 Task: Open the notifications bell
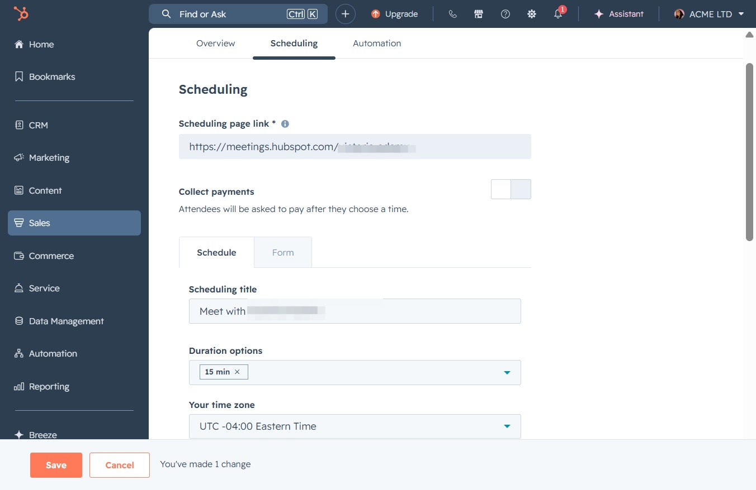tap(559, 14)
